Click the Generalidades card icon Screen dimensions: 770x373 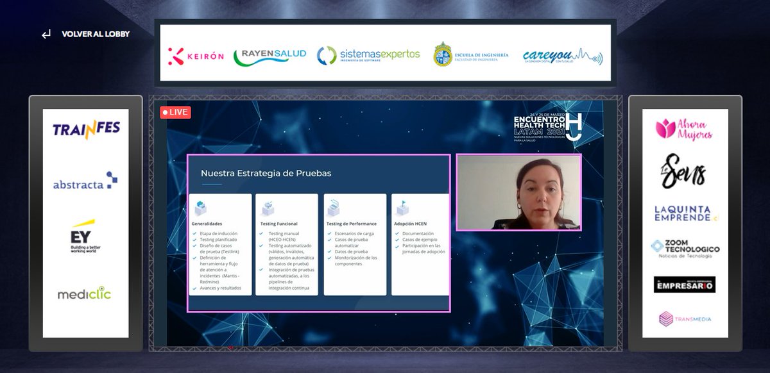pos(201,207)
